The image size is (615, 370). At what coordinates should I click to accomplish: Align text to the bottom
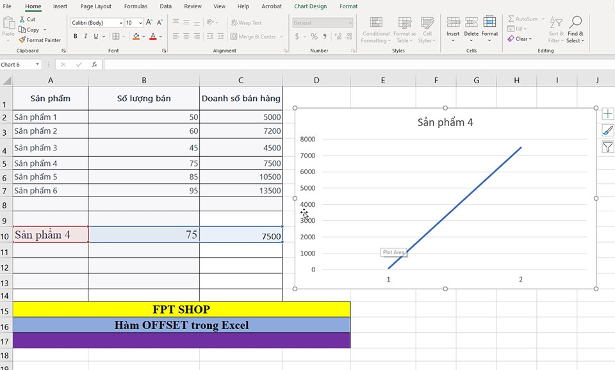(x=197, y=22)
